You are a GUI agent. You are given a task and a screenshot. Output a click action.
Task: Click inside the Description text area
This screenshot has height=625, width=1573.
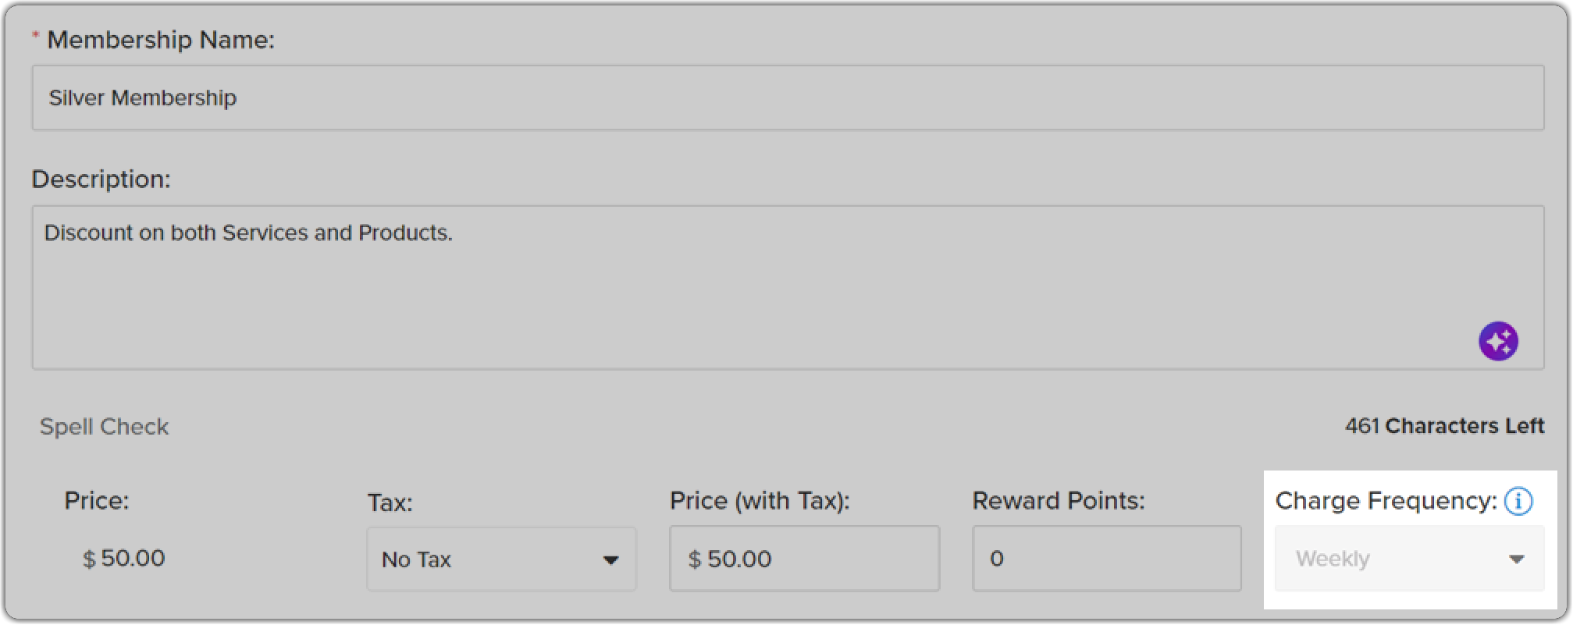click(788, 287)
